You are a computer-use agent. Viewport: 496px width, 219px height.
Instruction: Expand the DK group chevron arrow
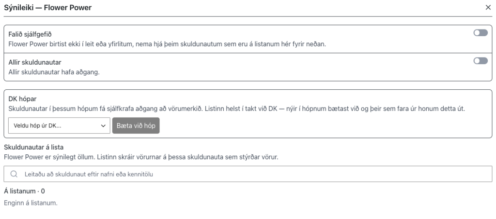coord(103,126)
